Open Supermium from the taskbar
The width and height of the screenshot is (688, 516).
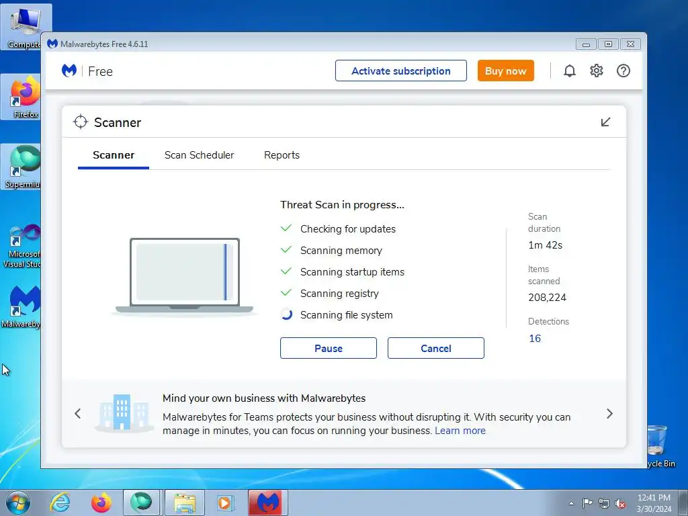click(141, 503)
